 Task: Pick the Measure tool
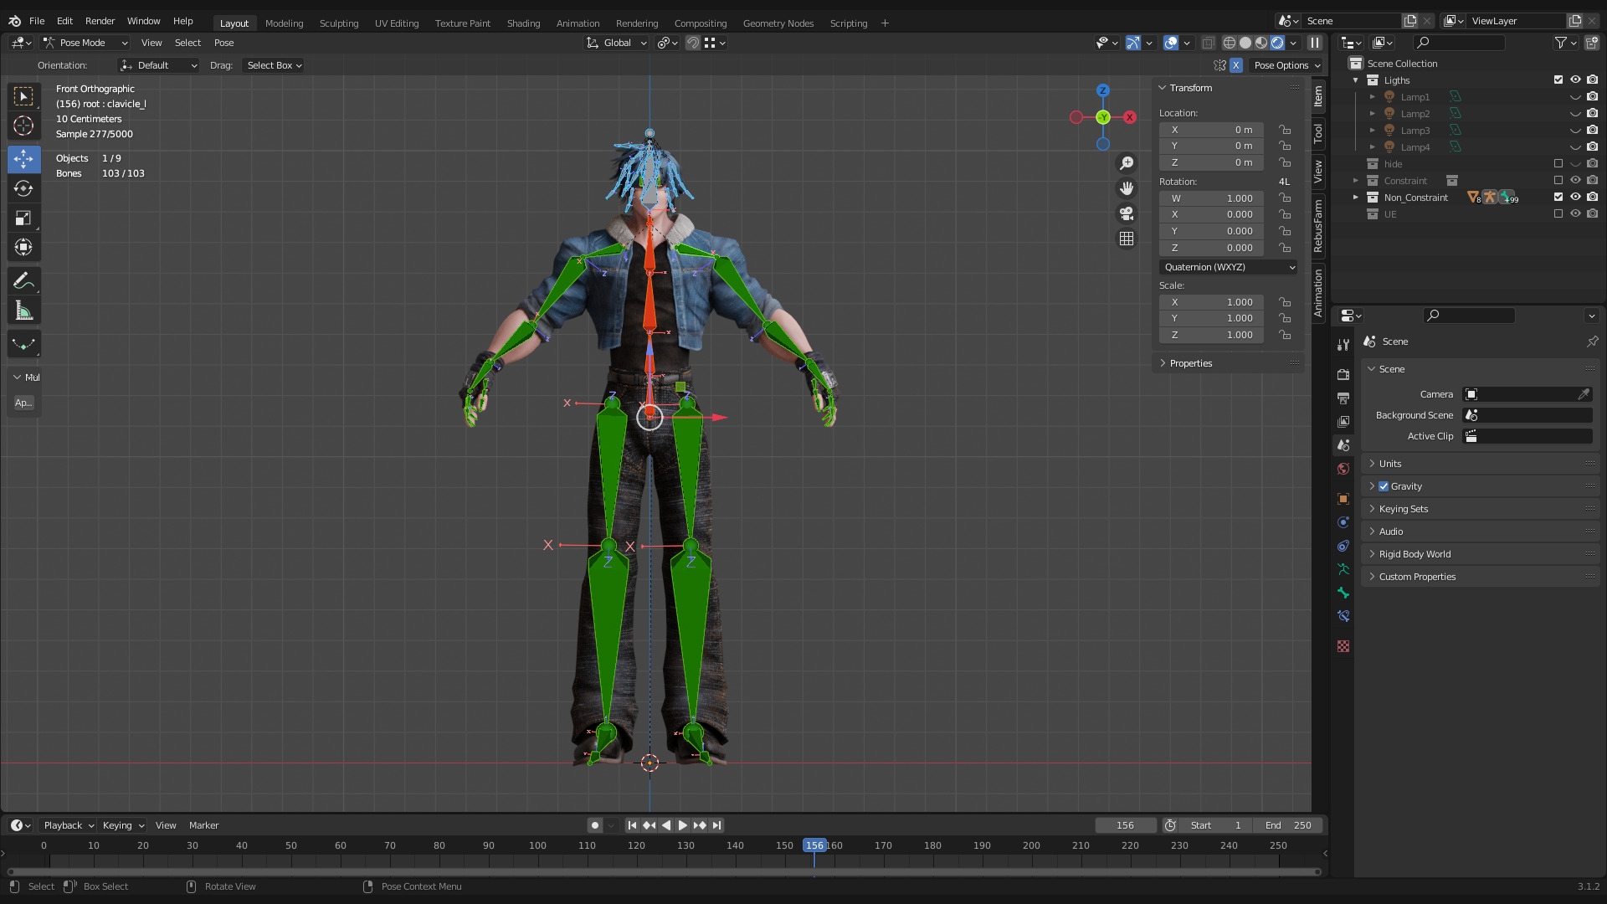coord(23,311)
